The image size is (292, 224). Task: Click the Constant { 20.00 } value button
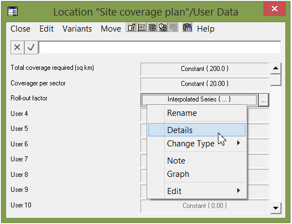(x=205, y=84)
